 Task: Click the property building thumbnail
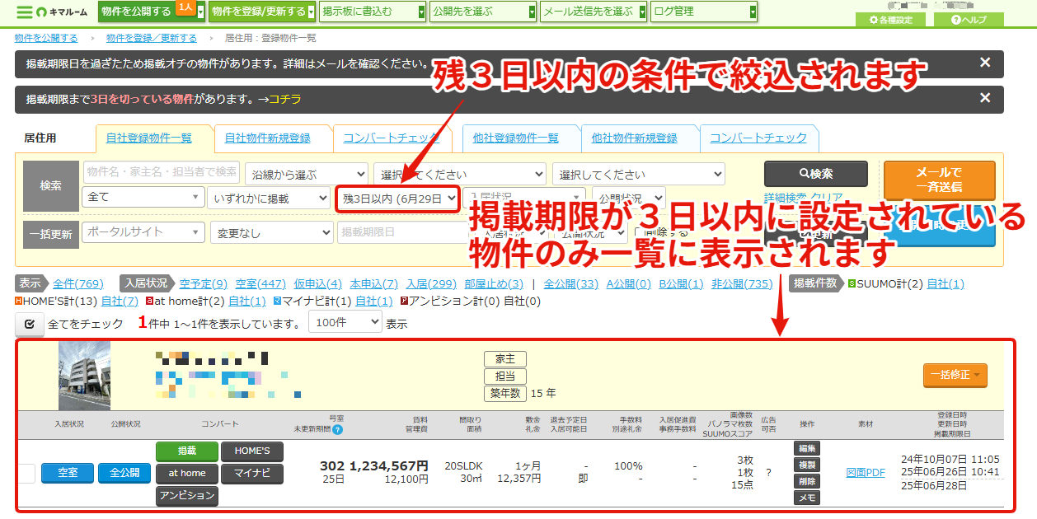point(84,376)
